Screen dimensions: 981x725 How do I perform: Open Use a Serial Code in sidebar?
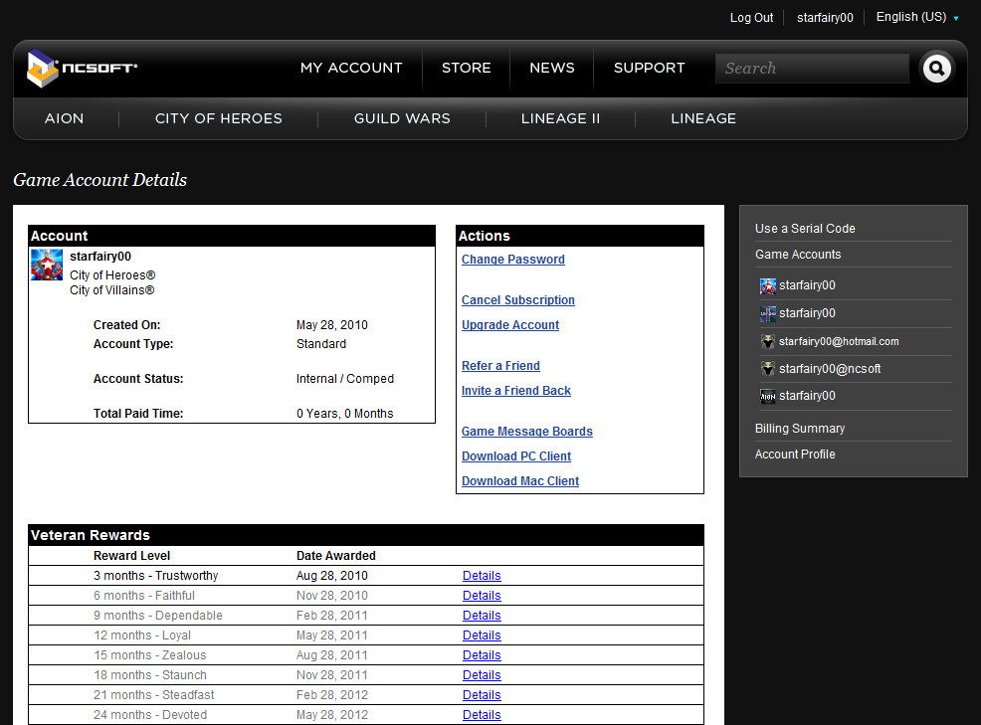pyautogui.click(x=805, y=229)
